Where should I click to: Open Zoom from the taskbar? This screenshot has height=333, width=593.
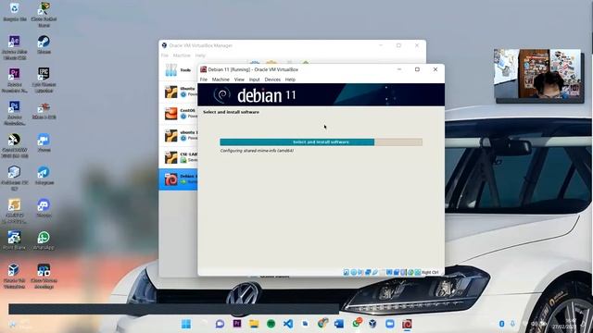click(x=390, y=324)
